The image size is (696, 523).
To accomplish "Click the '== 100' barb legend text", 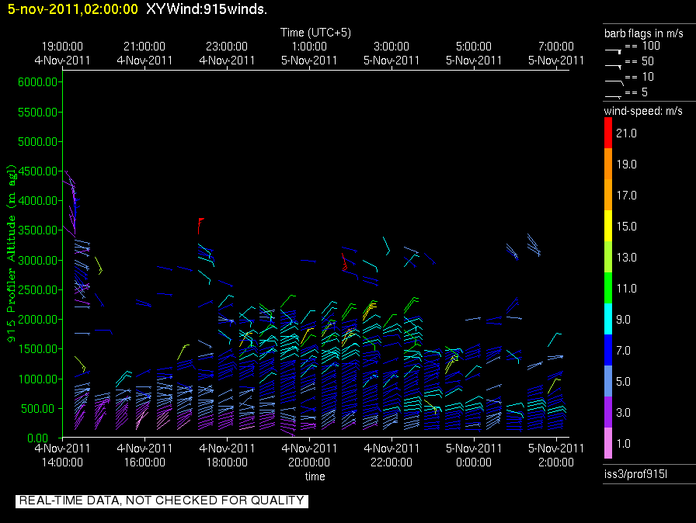I will 642,46.
